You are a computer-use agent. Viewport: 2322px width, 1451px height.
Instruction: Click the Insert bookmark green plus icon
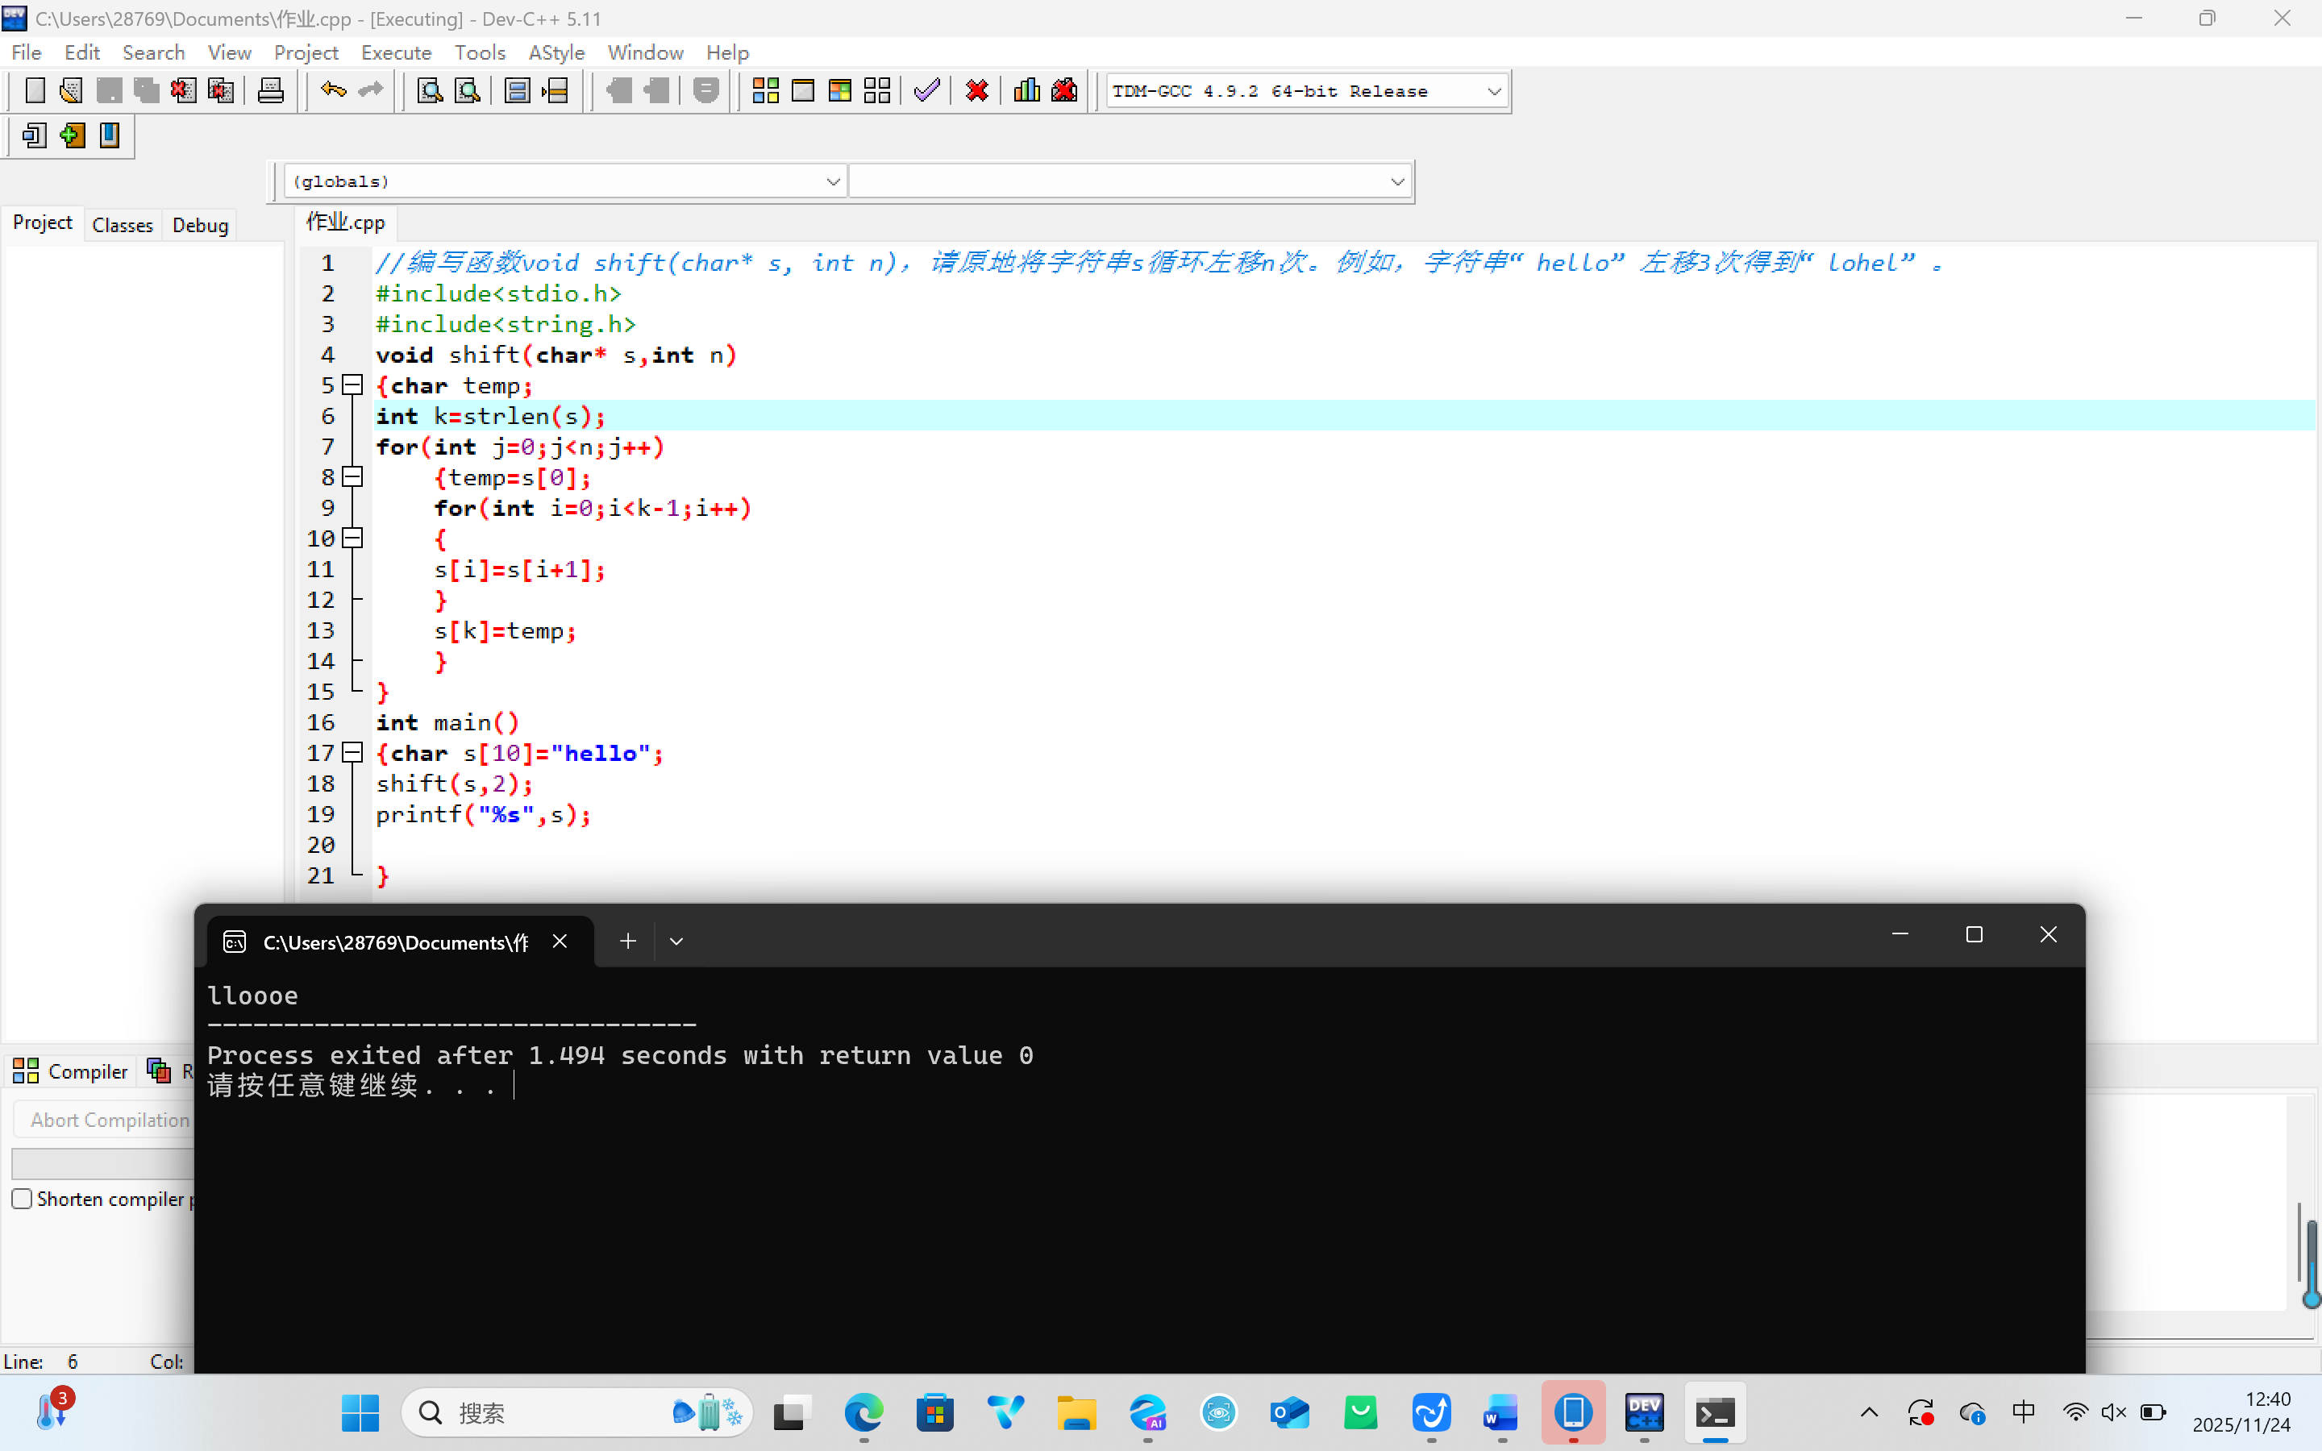(72, 135)
